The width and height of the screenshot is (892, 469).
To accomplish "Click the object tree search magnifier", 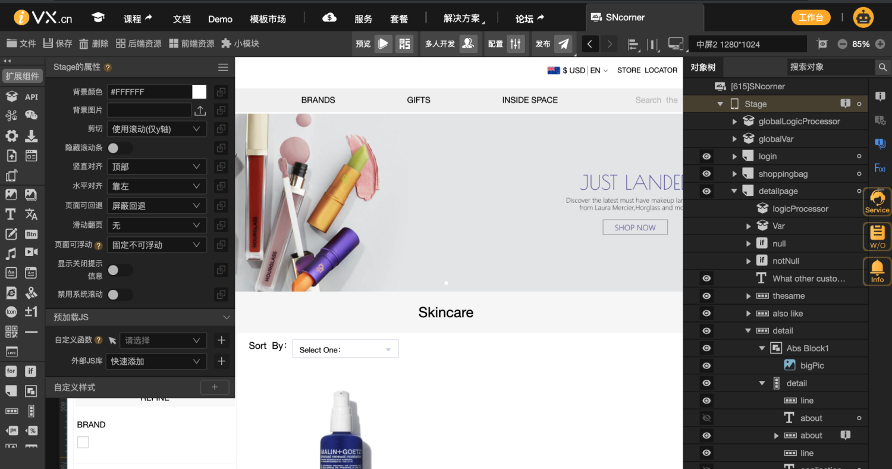I will (x=883, y=67).
